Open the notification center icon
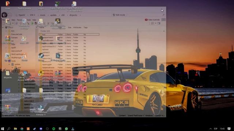 (x=229, y=128)
